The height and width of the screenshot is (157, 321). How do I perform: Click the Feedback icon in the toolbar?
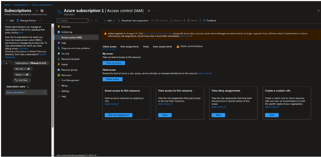point(204,21)
